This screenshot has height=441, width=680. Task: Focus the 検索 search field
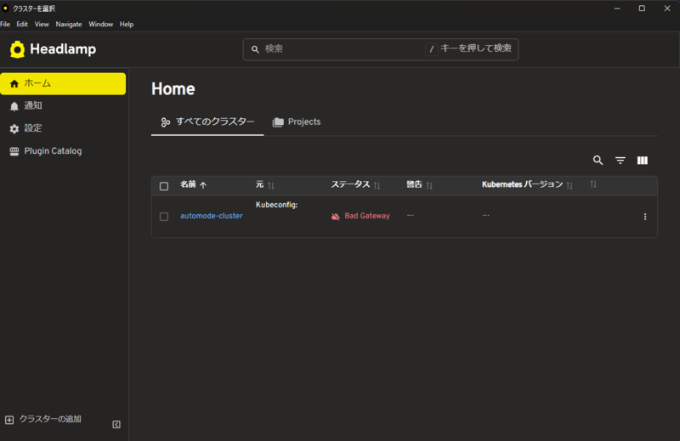(x=380, y=49)
